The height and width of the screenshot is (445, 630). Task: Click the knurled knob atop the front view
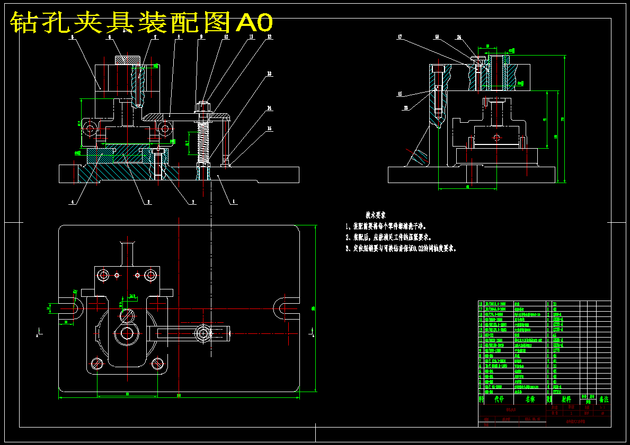pos(127,60)
